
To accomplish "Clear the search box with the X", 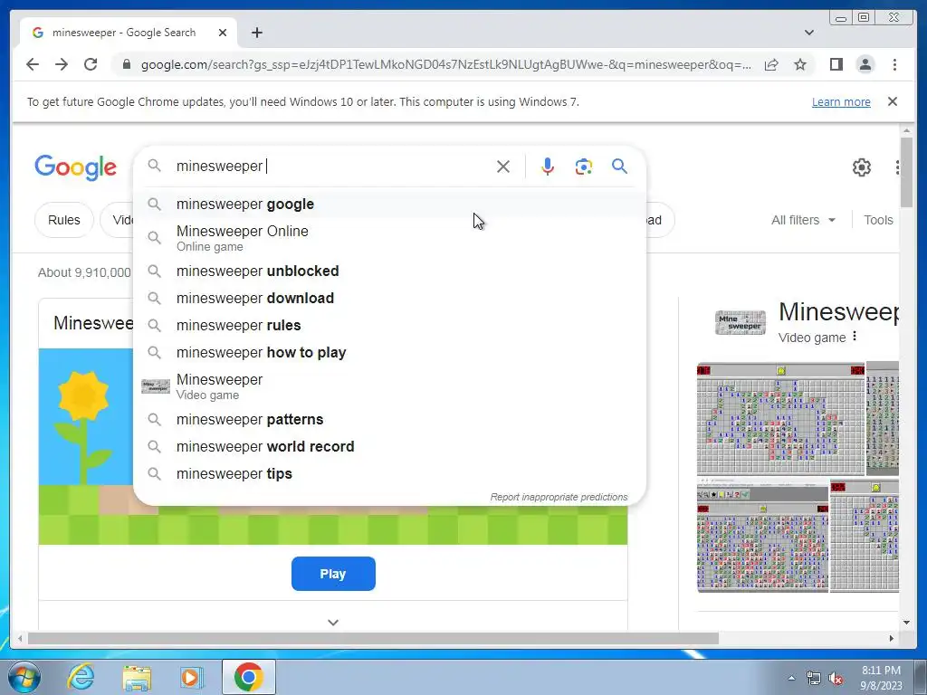I will click(503, 167).
